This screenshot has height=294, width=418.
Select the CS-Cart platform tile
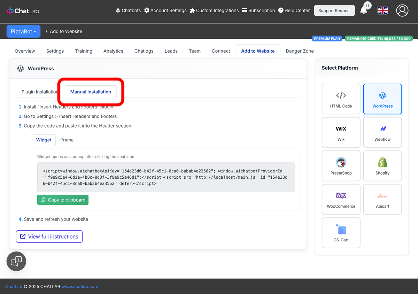coord(341,233)
